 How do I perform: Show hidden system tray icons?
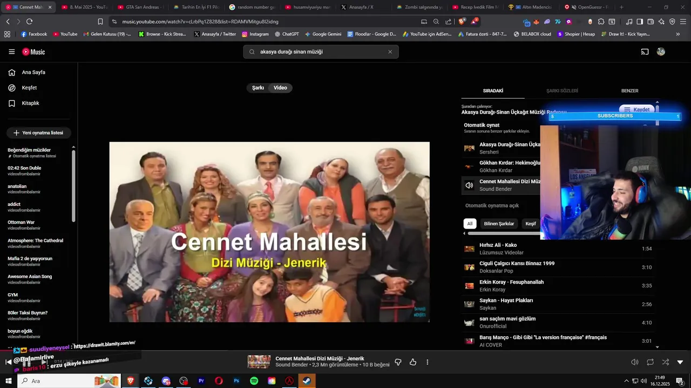(626, 381)
